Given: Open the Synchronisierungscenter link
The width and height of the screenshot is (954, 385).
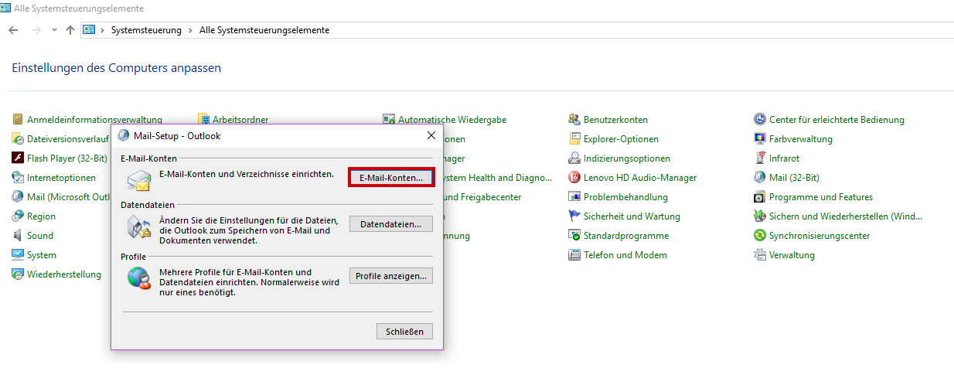Looking at the screenshot, I should tap(819, 236).
